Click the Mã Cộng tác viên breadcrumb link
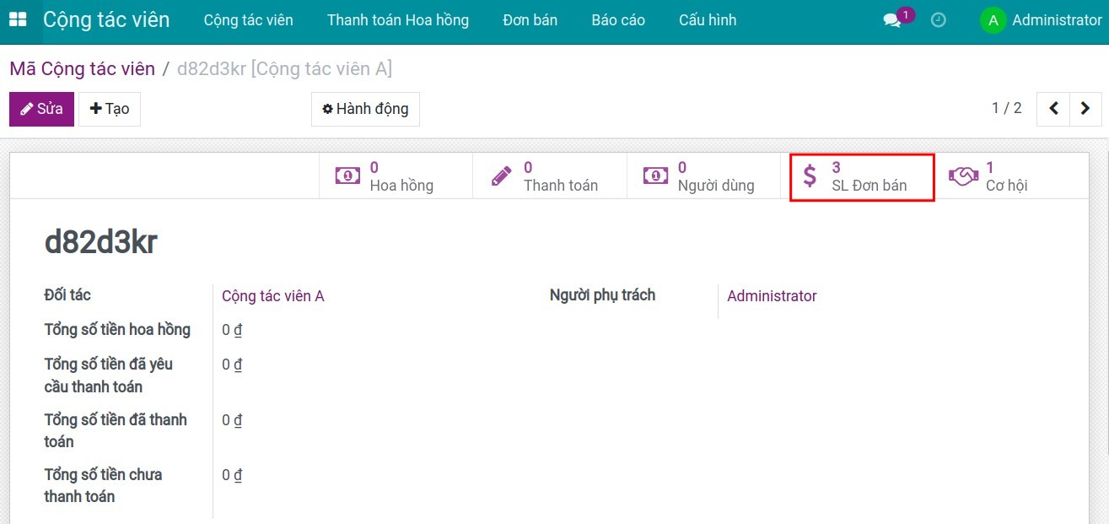This screenshot has height=524, width=1109. coord(81,68)
